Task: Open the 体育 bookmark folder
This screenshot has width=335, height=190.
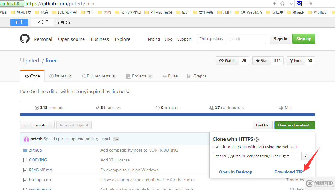Action: click(x=42, y=12)
